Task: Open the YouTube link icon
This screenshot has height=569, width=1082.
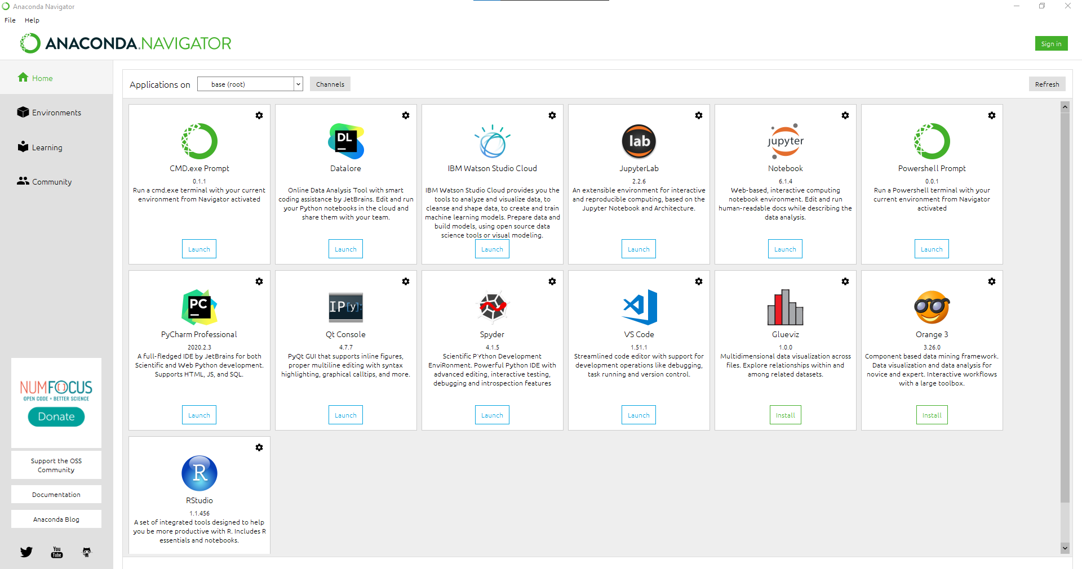Action: click(x=57, y=552)
